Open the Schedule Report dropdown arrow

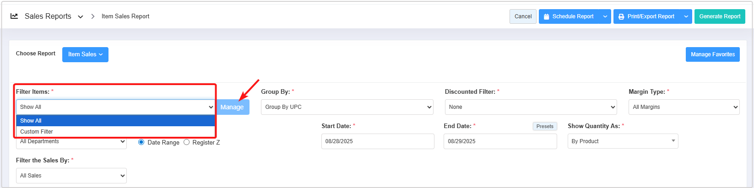coord(605,16)
